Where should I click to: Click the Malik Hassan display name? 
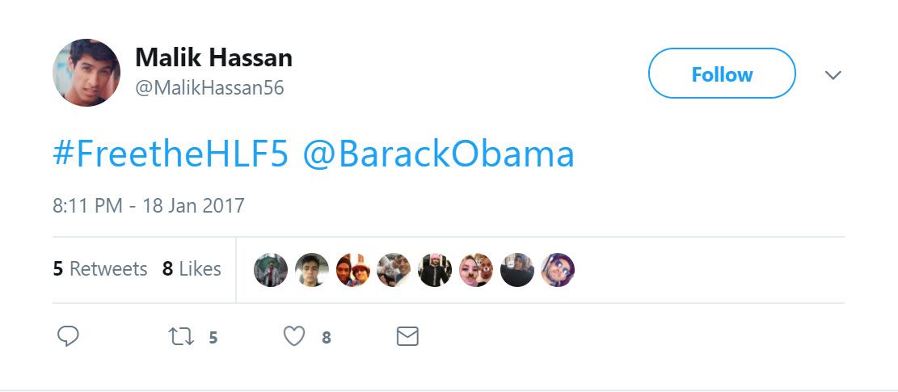coord(213,57)
